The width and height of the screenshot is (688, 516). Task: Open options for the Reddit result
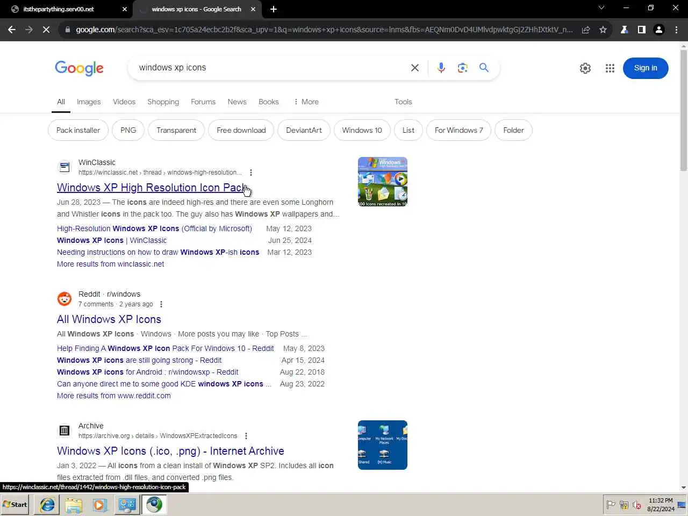click(x=161, y=304)
